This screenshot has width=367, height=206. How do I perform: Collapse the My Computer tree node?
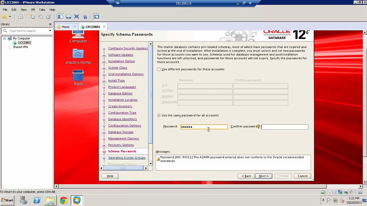pos(5,38)
